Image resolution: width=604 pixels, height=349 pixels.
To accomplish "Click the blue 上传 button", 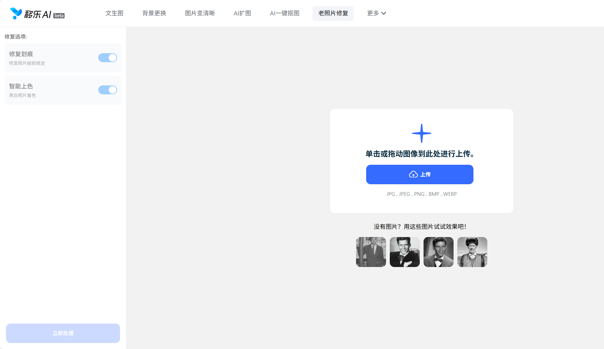I will 420,174.
